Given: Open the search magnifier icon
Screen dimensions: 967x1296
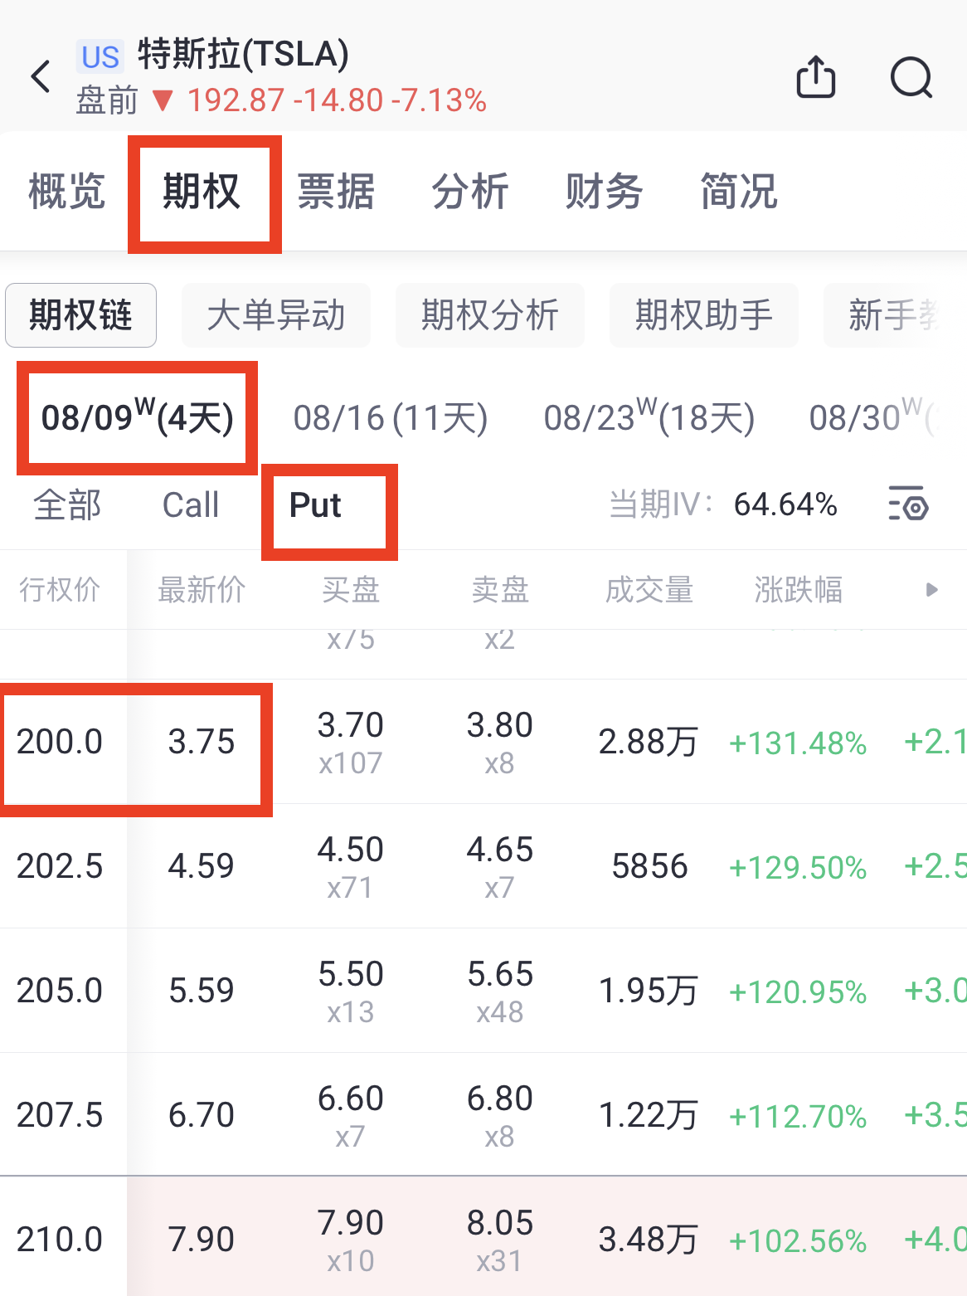Looking at the screenshot, I should click(911, 78).
